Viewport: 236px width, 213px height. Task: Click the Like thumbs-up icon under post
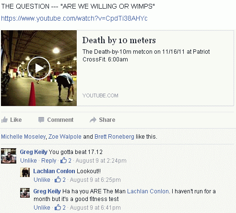coord(4,120)
